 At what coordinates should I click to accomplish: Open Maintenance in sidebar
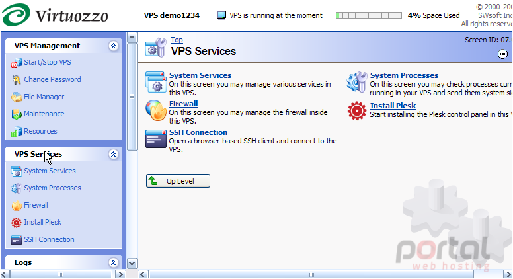tap(44, 114)
